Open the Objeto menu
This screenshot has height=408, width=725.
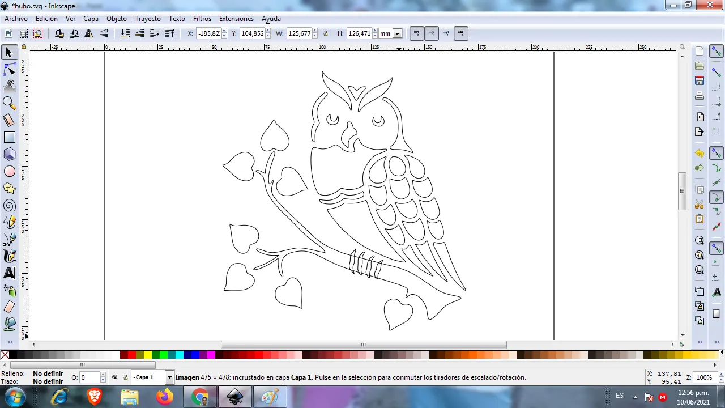coord(117,19)
